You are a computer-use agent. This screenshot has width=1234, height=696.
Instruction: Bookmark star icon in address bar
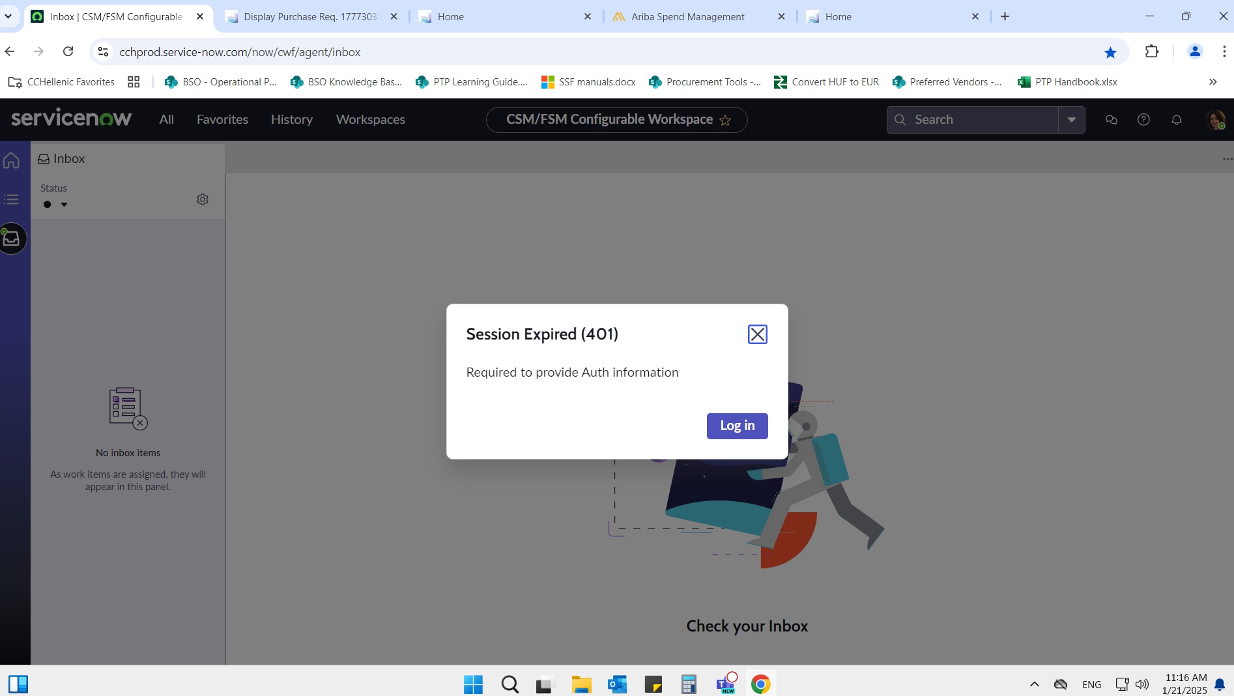(1110, 52)
